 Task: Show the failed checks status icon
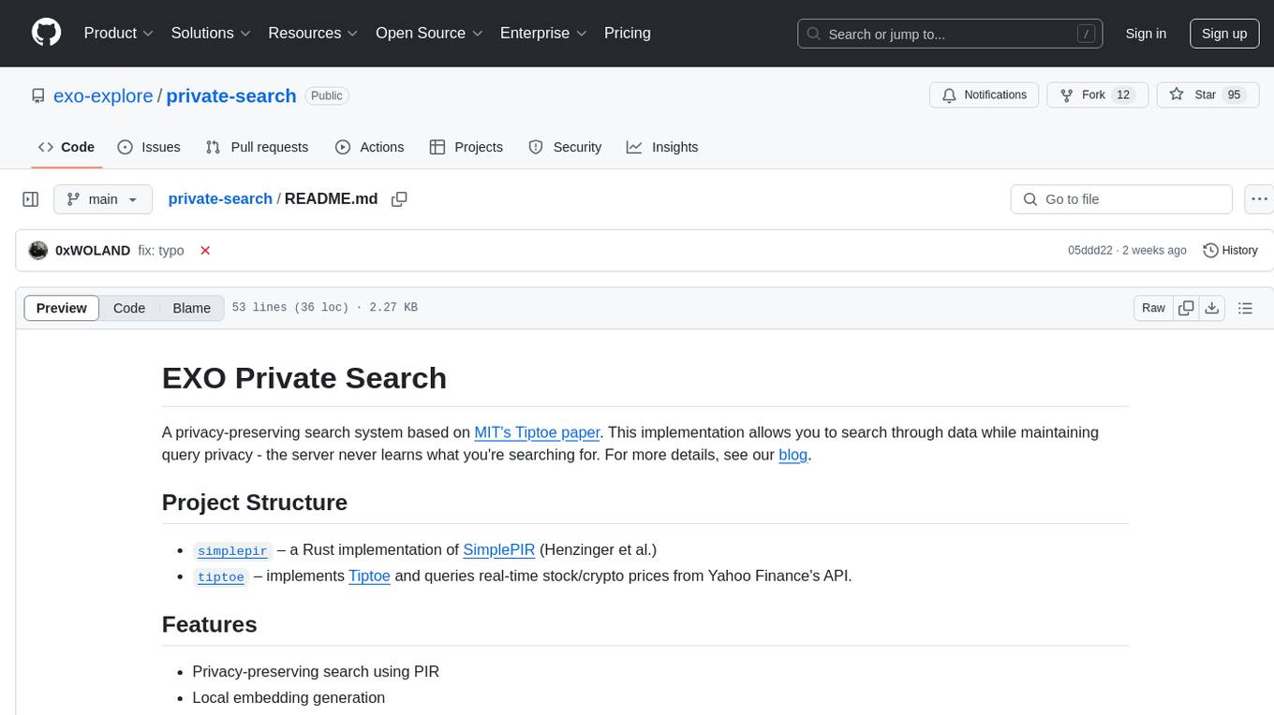coord(205,251)
